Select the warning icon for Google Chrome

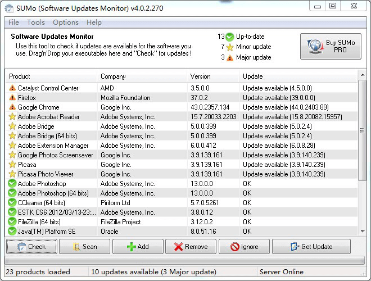pos(12,107)
